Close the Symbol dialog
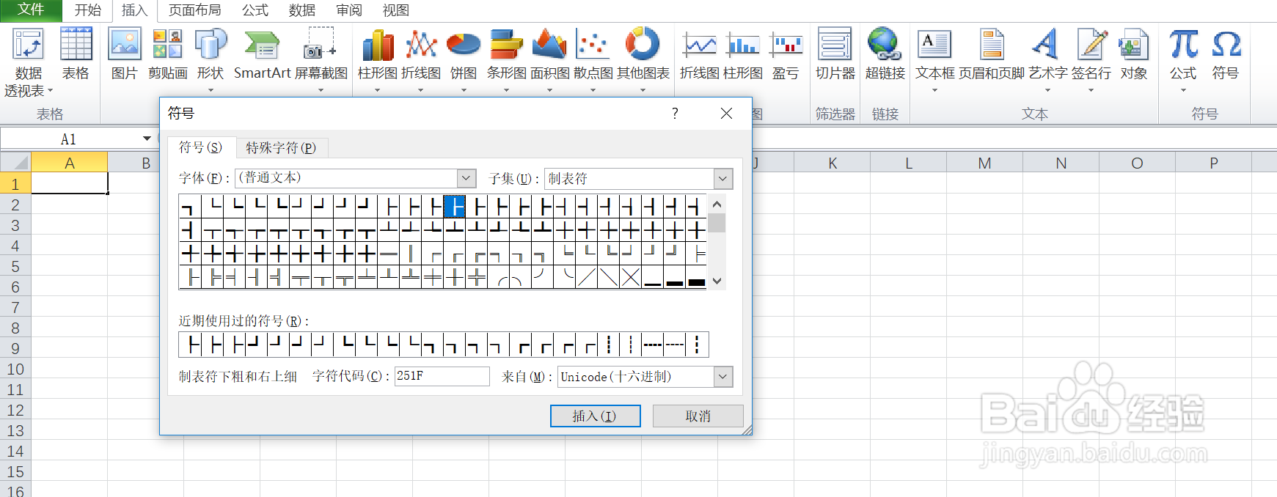 tap(726, 114)
